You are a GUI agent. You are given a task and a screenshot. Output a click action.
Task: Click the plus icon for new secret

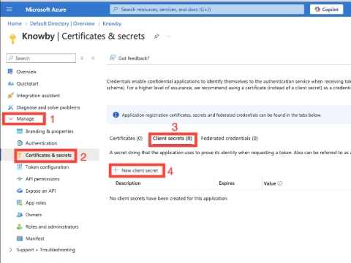[116, 170]
